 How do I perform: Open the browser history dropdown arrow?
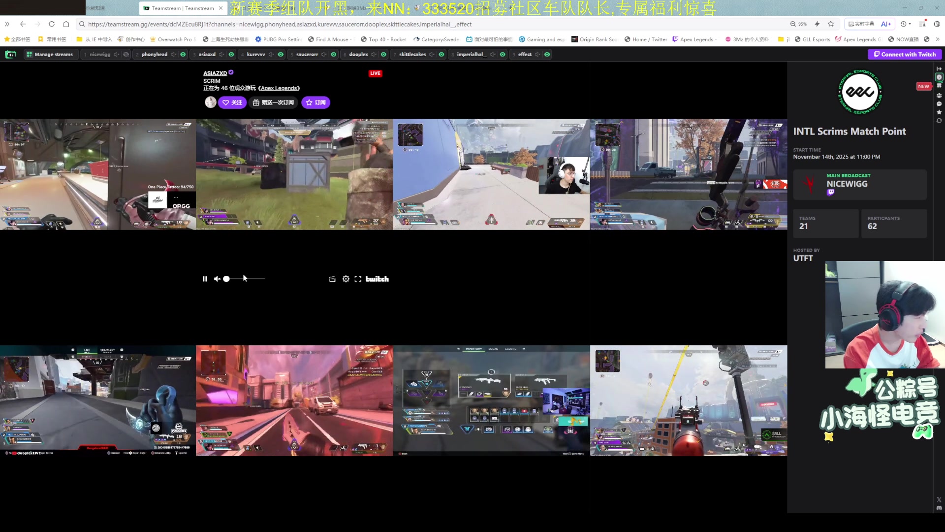click(x=910, y=24)
